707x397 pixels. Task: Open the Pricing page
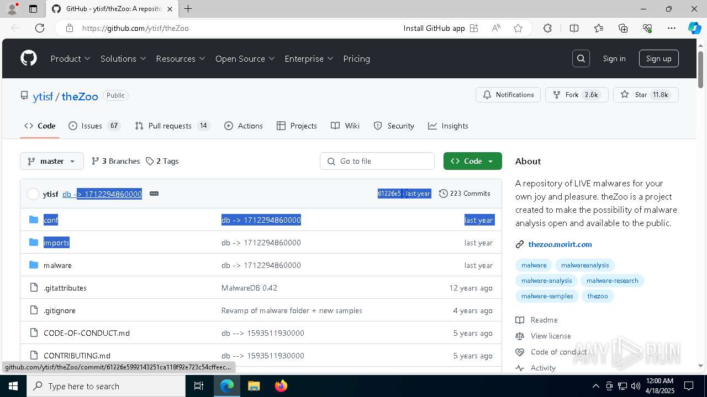coord(356,58)
